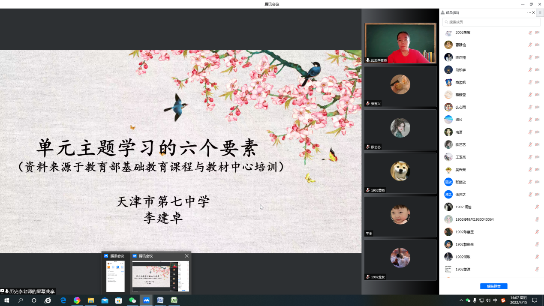The height and width of the screenshot is (306, 544).
Task: Toggle the microphone icon for 曹静怡
Action: 530,45
